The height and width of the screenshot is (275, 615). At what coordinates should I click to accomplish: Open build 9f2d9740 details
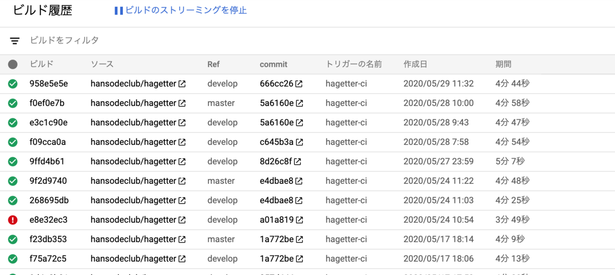coord(48,181)
